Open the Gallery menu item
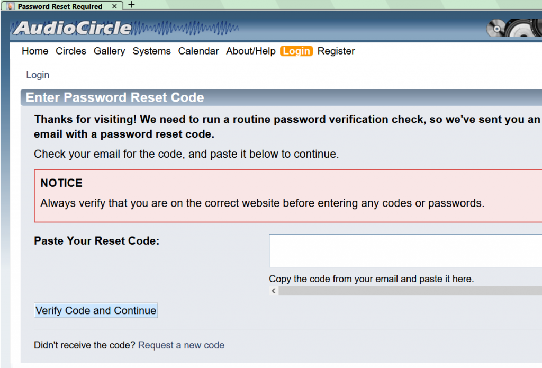Viewport: 542px width, 368px height. tap(109, 51)
